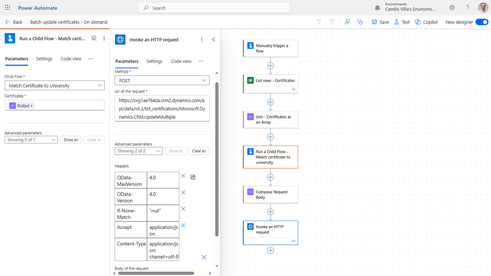Open Advanced parameters Showing 0 of 1 dropdown
Screen dimensions: 491x276
point(31,140)
